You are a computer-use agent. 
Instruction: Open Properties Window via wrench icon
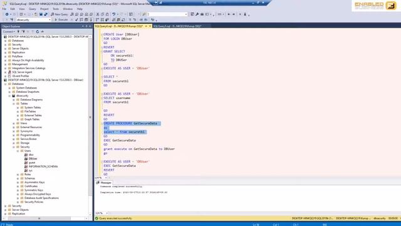click(197, 14)
